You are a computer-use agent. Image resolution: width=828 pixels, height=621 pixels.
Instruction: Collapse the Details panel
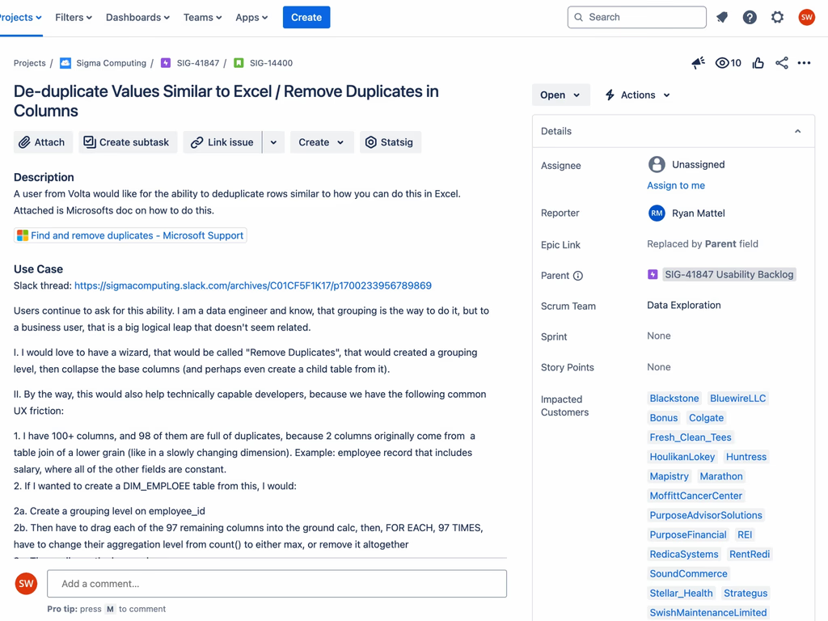click(797, 131)
